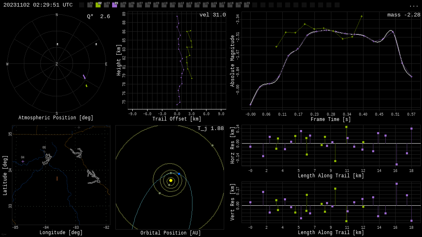
Task: Click the orange meteor track on map
Action: click(x=57, y=179)
